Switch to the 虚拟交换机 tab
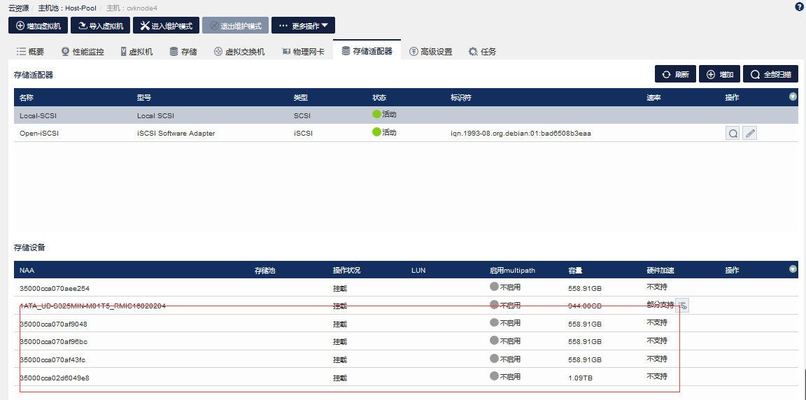Screen dimensions: 806x400 (x=239, y=51)
